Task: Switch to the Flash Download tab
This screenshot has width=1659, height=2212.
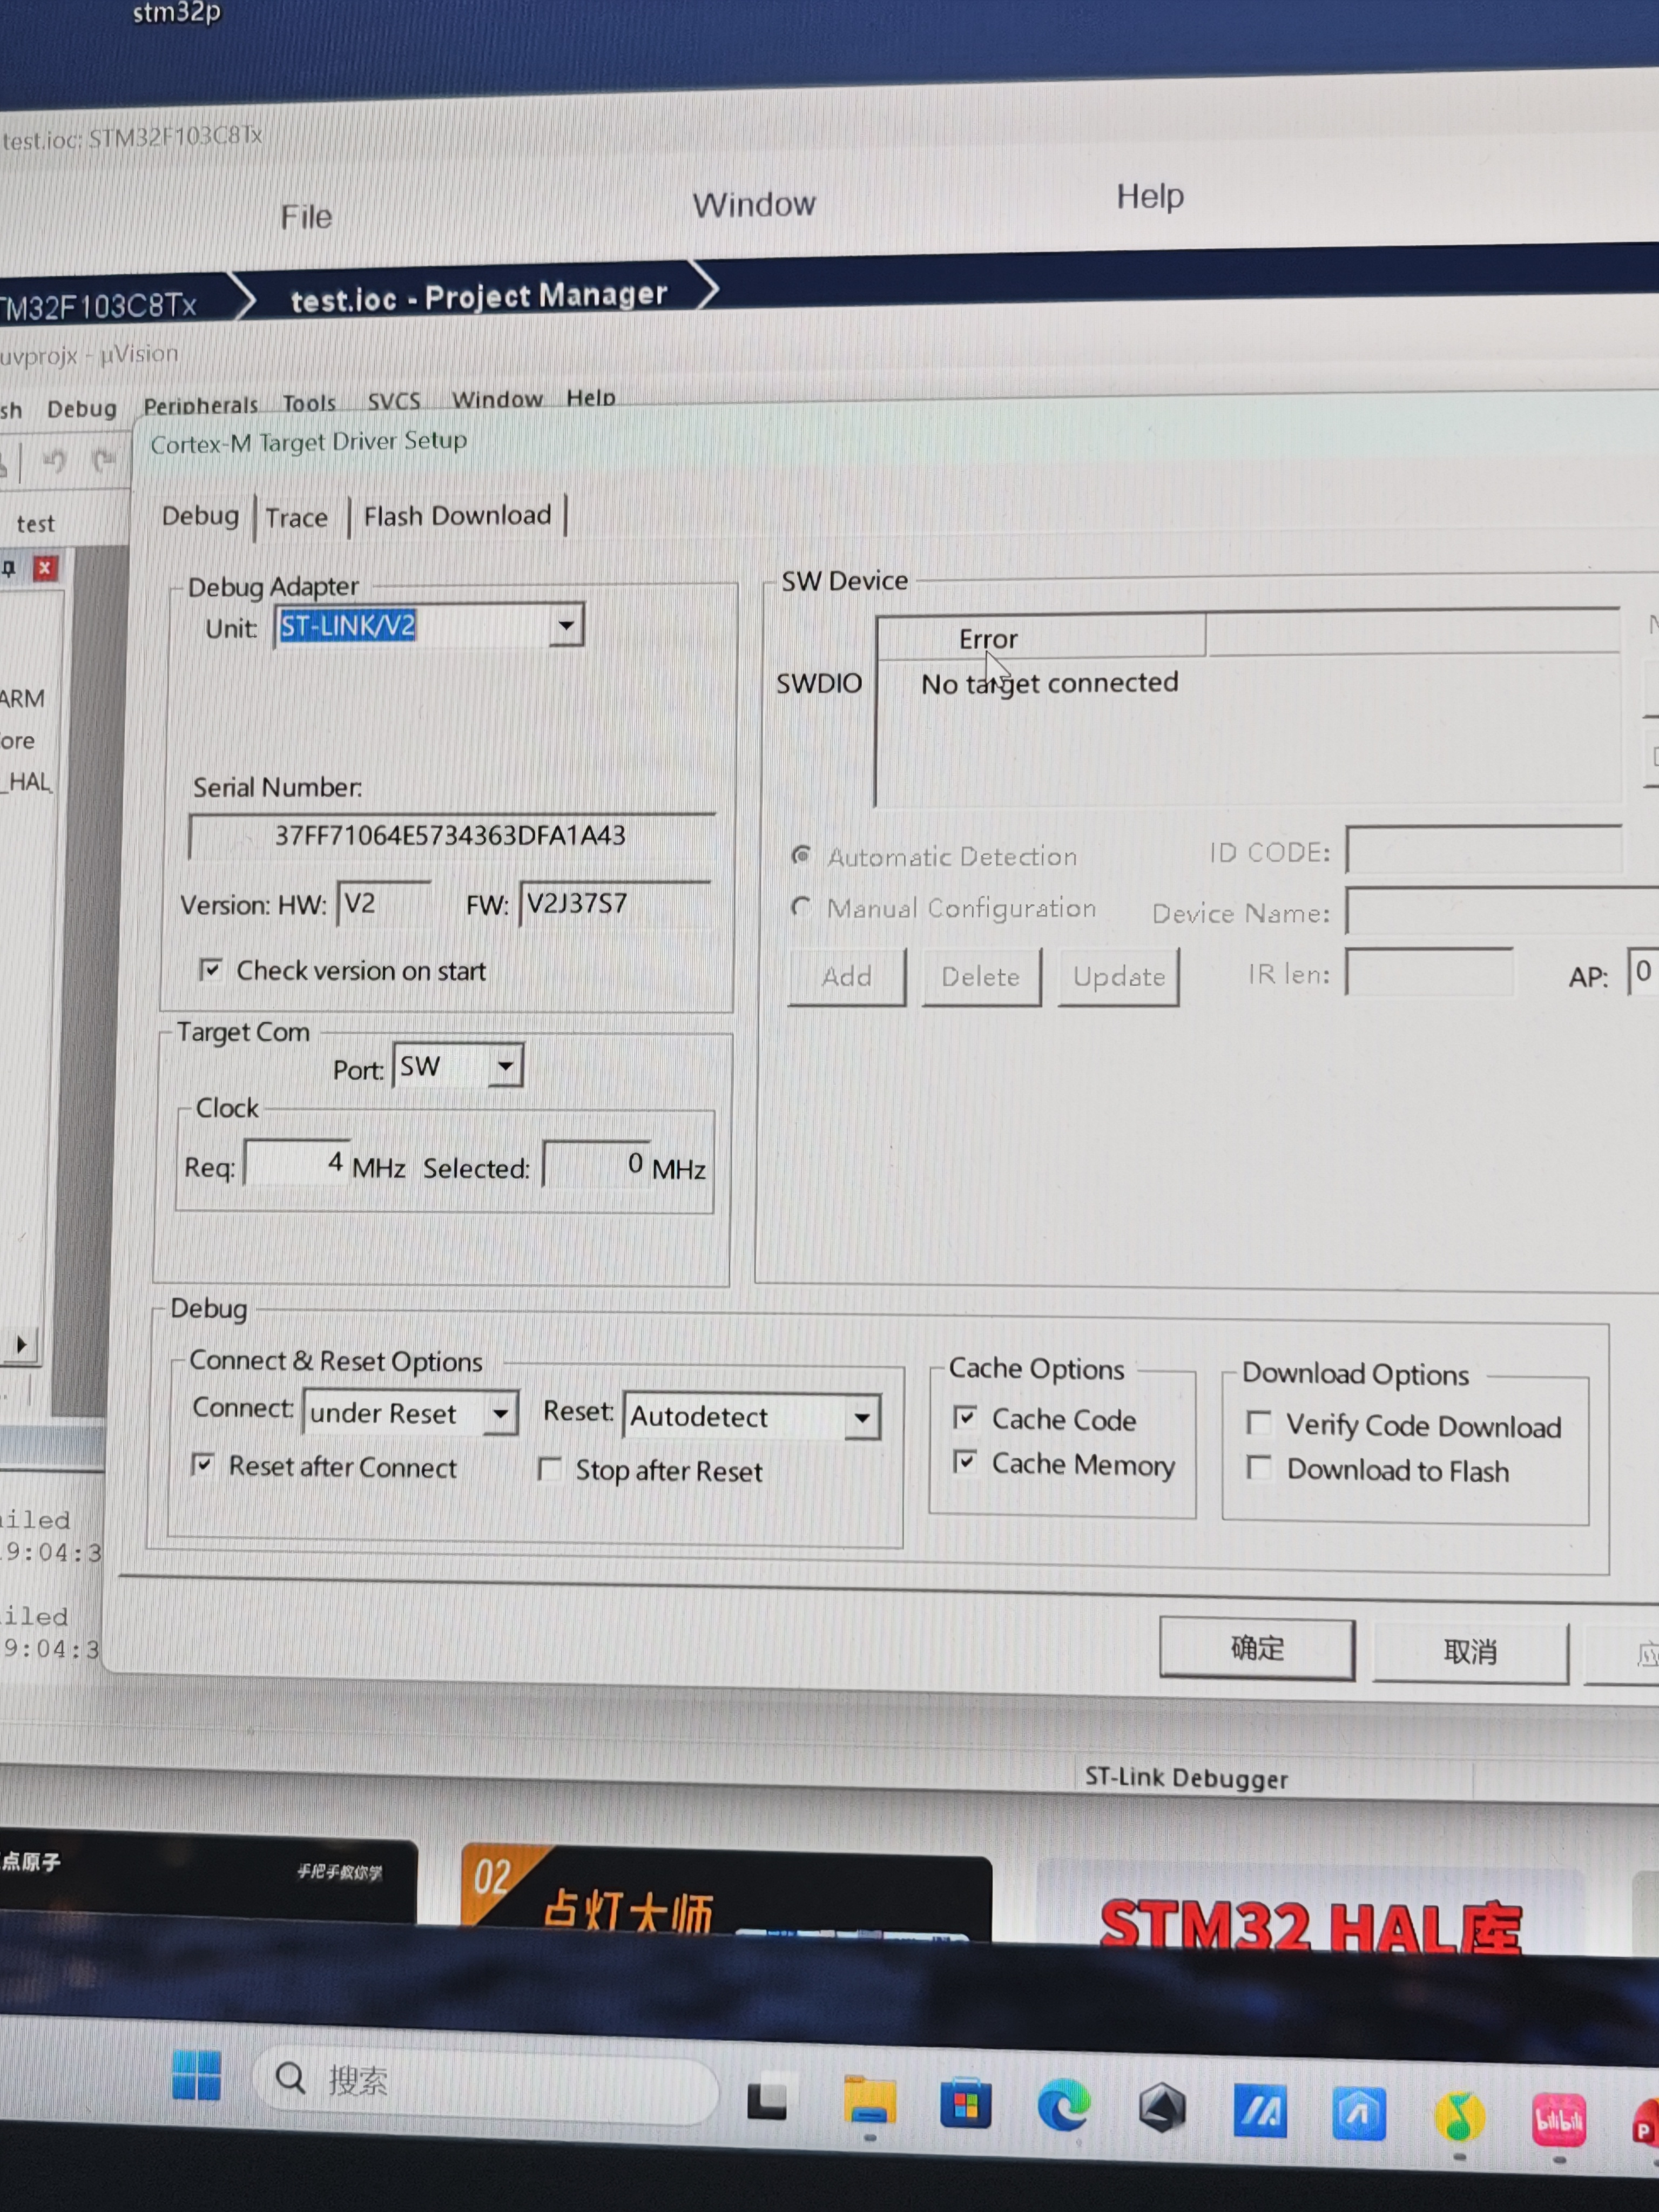Action: [x=457, y=516]
